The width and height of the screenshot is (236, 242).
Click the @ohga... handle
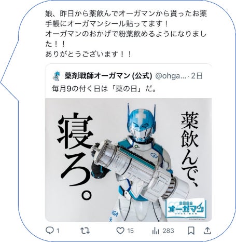(171, 76)
